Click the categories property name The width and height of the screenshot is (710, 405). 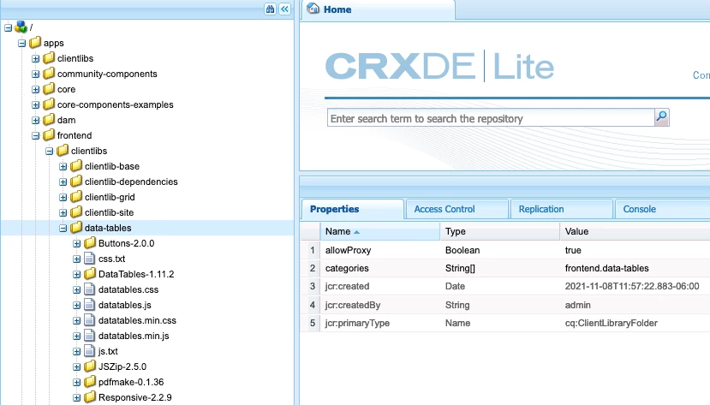347,268
